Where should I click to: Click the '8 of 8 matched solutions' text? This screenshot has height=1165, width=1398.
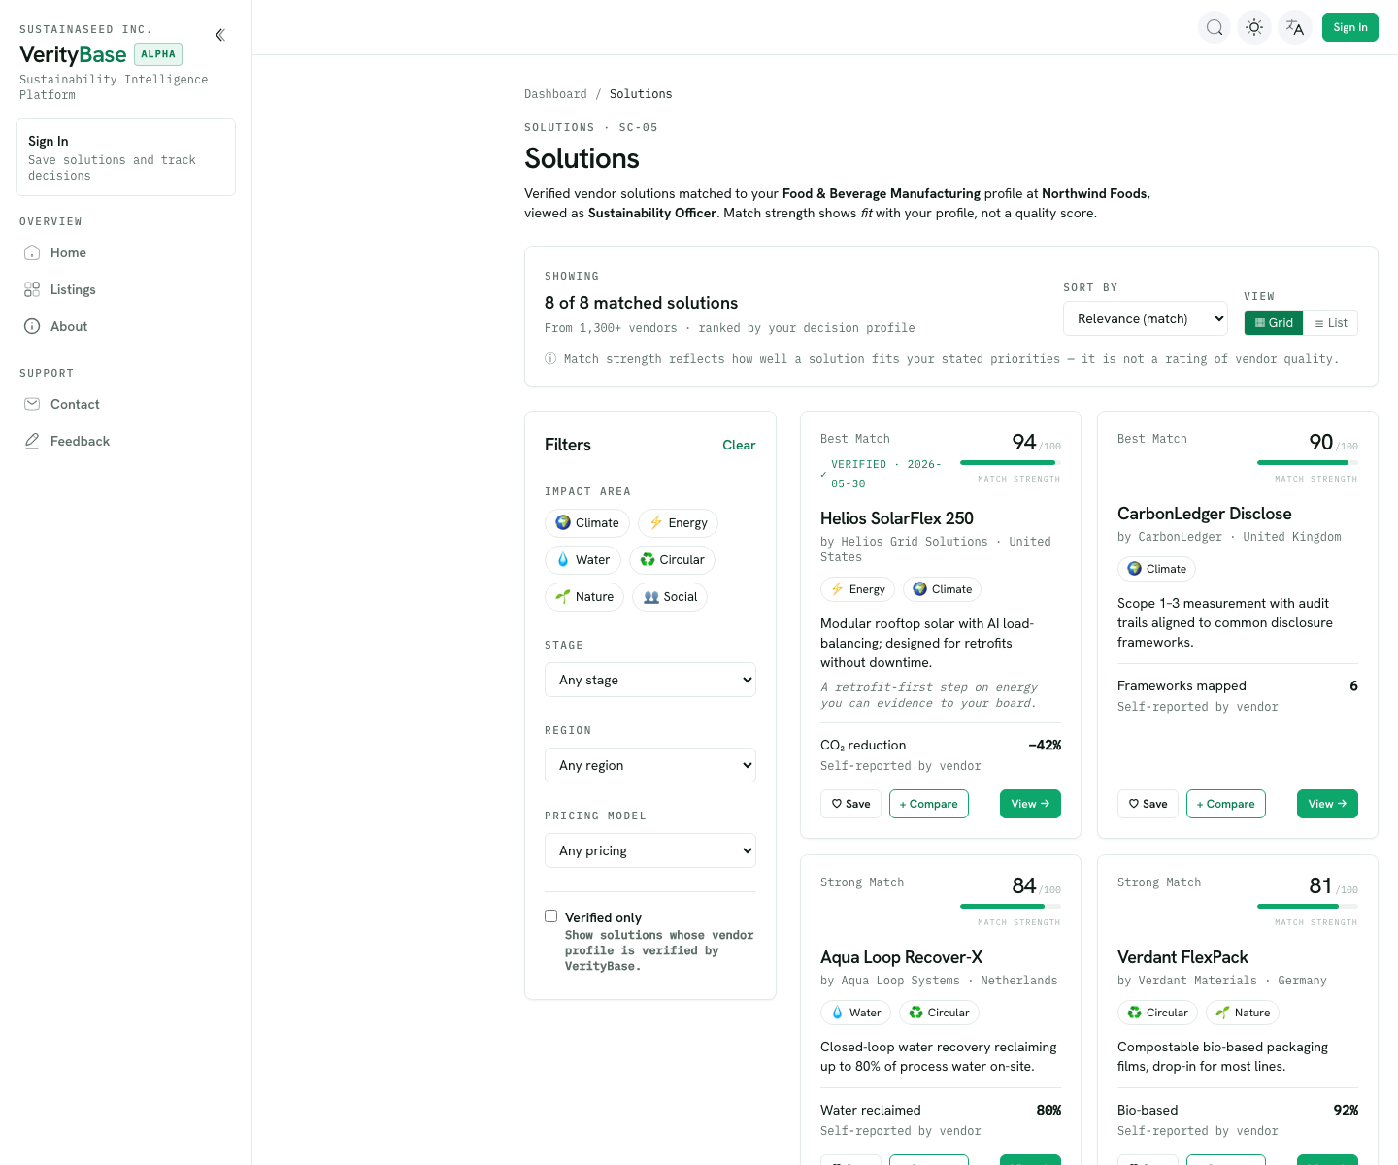(641, 303)
